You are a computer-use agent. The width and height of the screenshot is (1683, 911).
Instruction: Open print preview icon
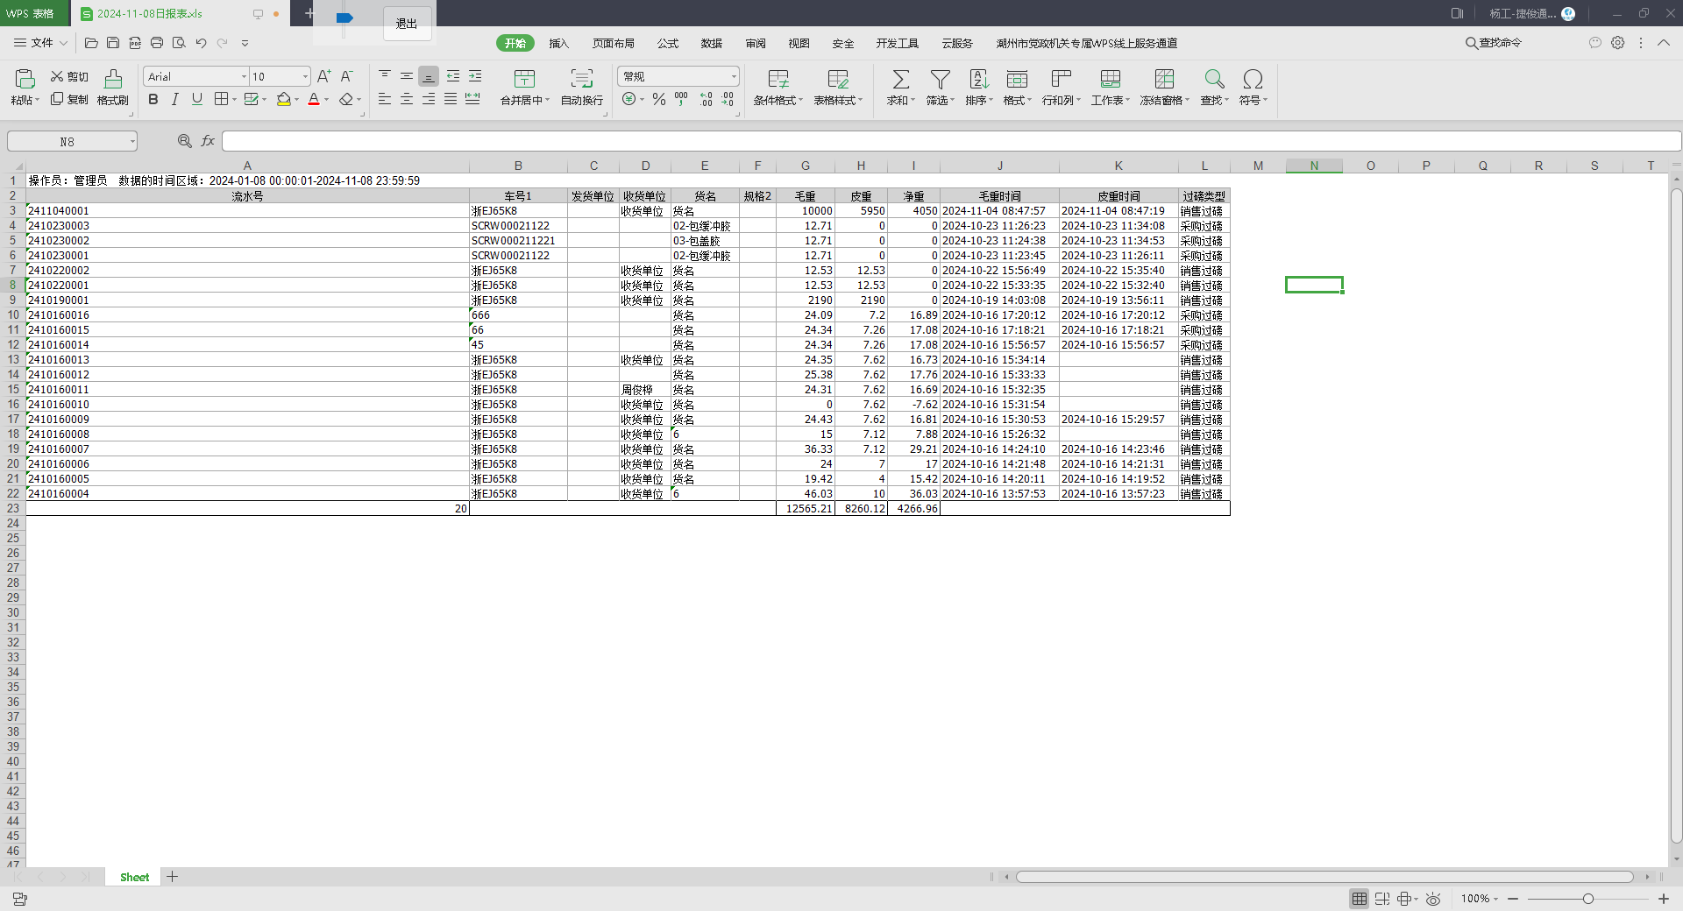click(179, 43)
